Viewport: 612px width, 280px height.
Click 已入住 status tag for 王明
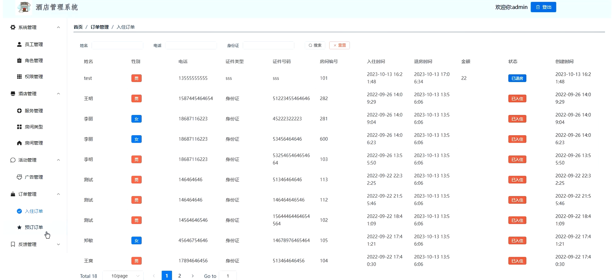click(x=517, y=99)
